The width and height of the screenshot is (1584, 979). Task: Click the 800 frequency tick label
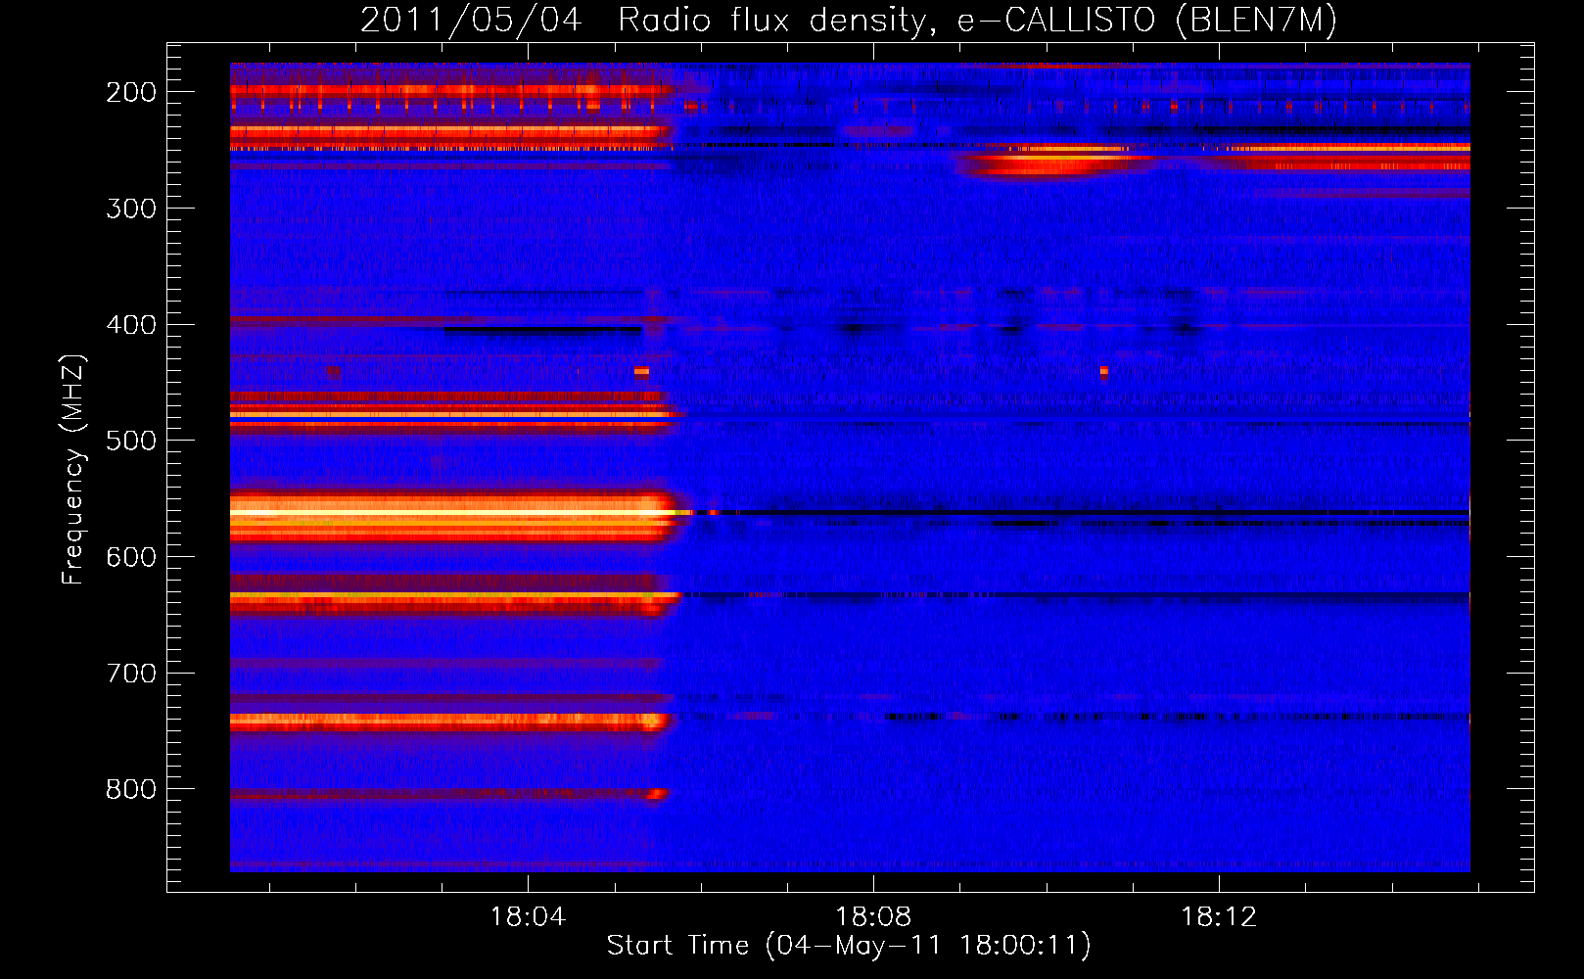click(x=131, y=789)
